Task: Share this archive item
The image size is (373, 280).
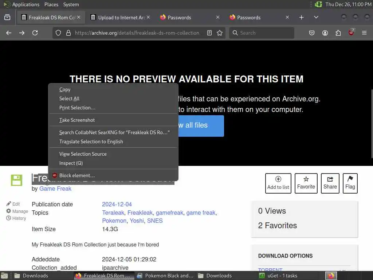Action: (330, 183)
